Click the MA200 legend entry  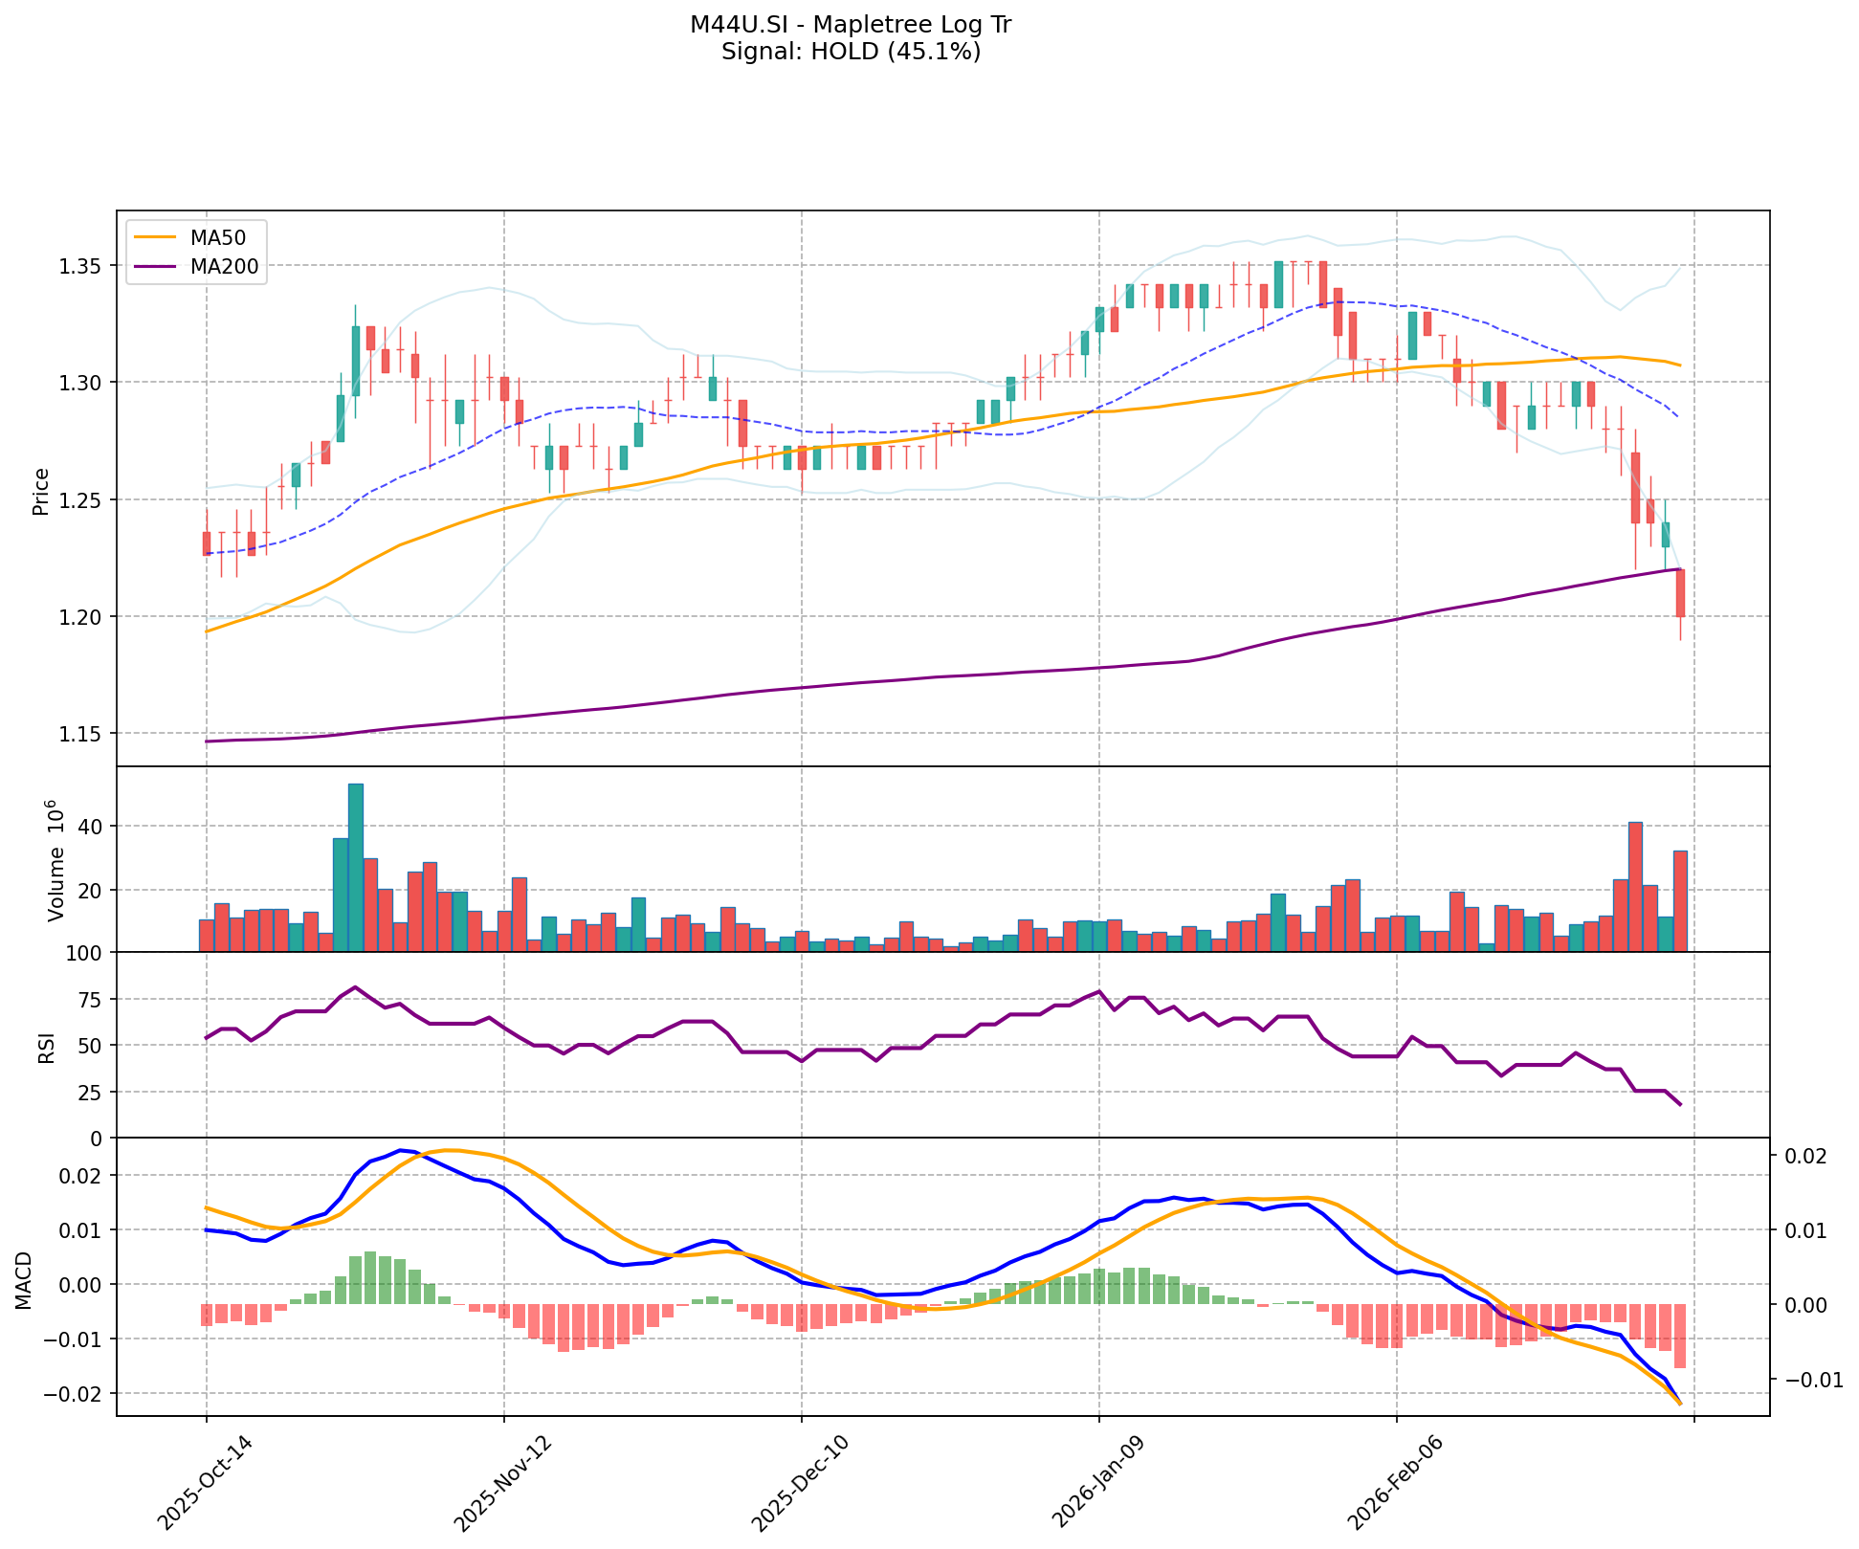tap(224, 267)
